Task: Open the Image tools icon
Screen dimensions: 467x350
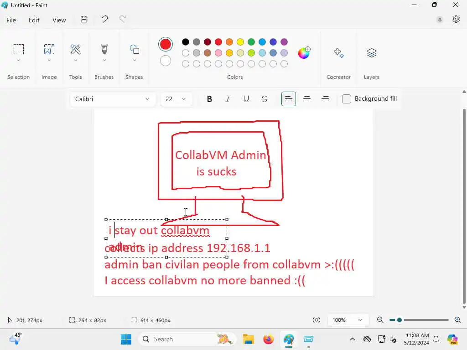Action: [49, 49]
